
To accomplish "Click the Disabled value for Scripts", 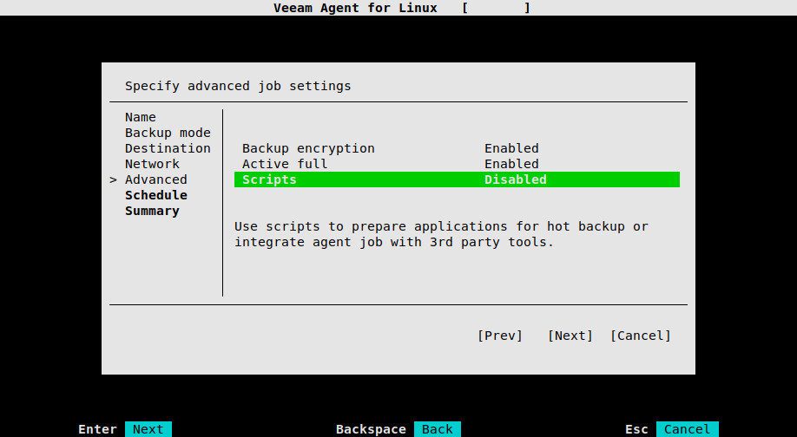I will pyautogui.click(x=516, y=179).
